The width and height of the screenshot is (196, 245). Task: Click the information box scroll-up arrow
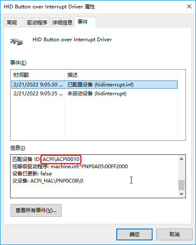[x=181, y=159]
